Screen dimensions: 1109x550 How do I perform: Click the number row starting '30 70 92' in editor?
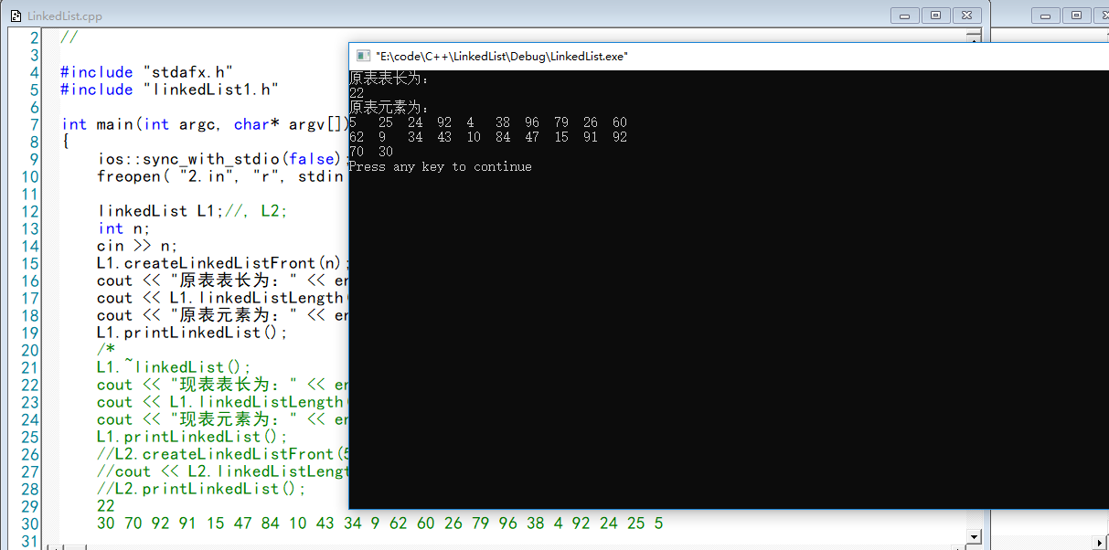[380, 524]
